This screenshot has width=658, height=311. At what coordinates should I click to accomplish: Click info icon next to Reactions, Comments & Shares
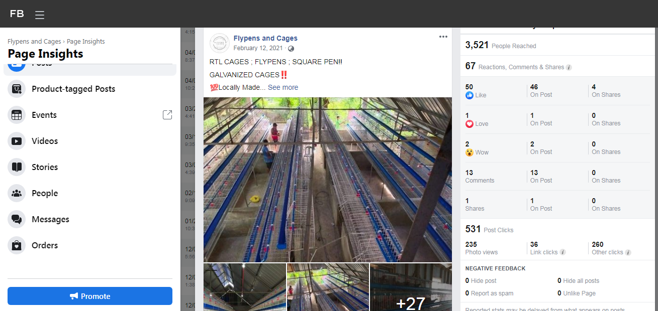pyautogui.click(x=569, y=67)
